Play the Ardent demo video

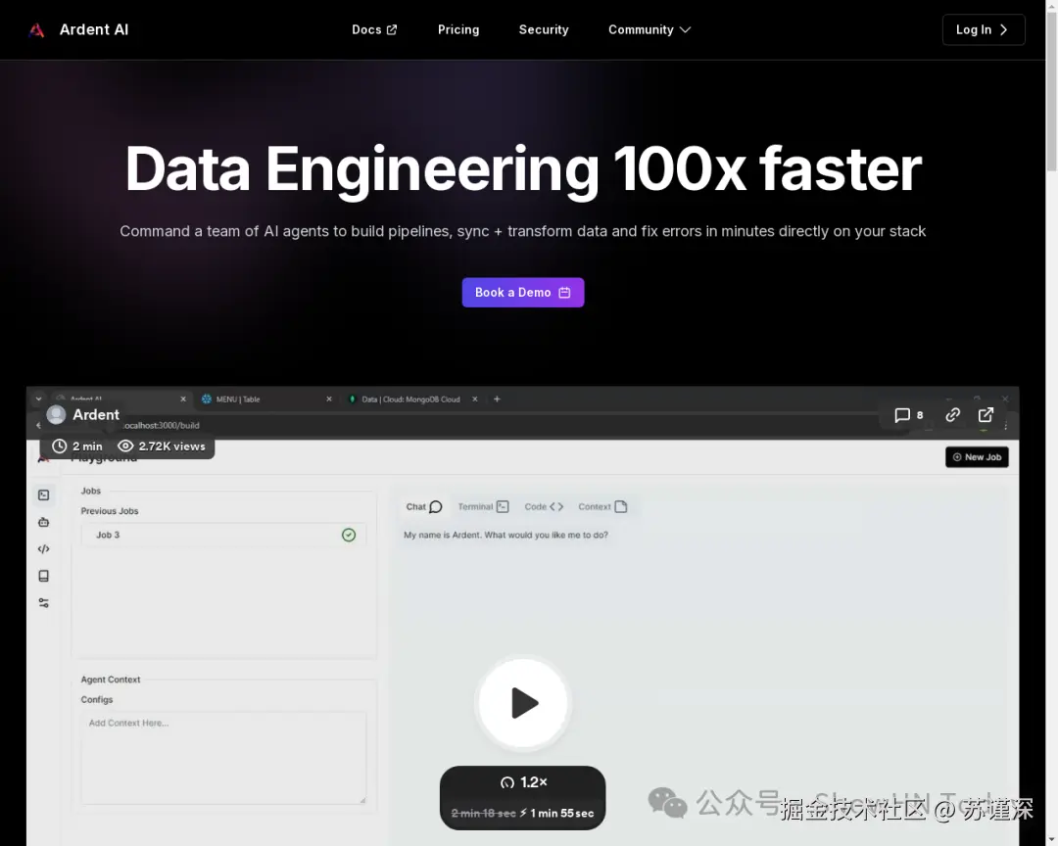click(523, 703)
